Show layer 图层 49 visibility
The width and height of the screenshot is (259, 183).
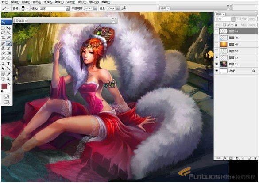point(216,38)
